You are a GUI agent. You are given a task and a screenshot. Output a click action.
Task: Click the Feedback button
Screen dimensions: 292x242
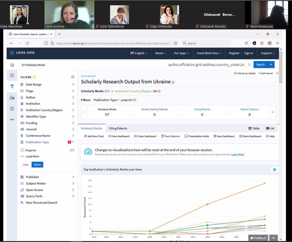[258, 238]
